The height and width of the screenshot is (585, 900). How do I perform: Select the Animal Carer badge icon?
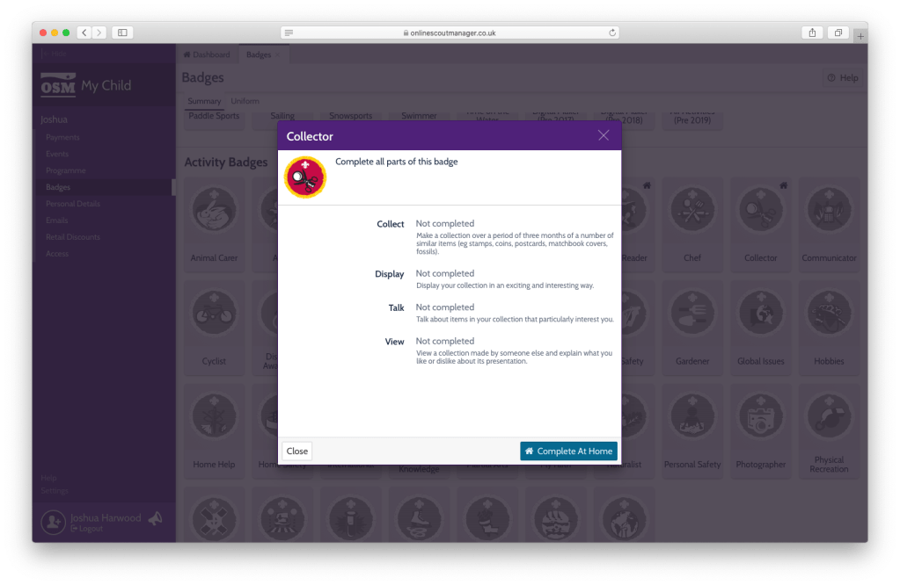tap(214, 213)
